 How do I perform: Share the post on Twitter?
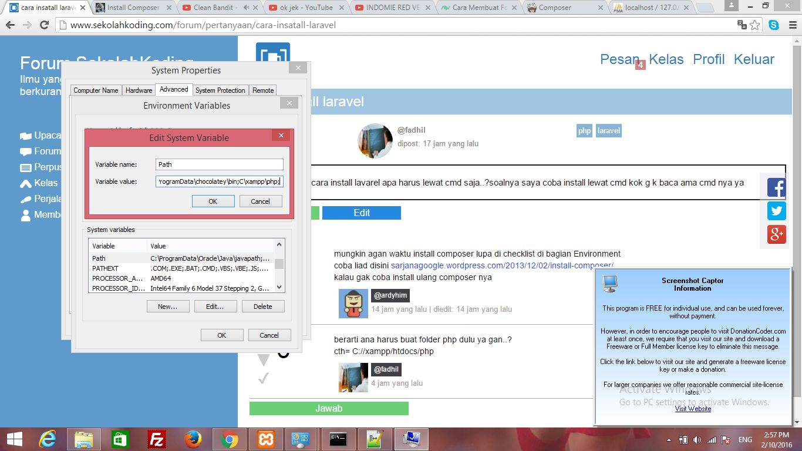[776, 211]
